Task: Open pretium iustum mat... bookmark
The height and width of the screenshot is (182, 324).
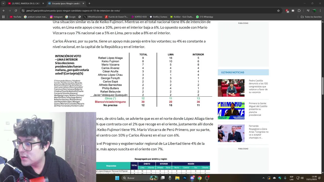Action: [35, 17]
